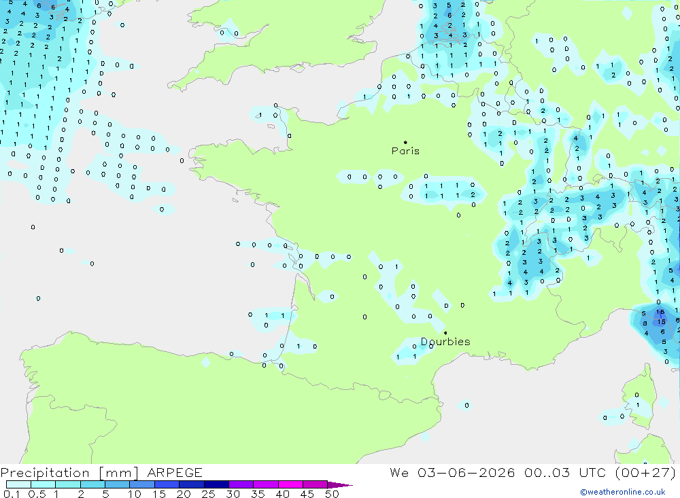
Task: Select the 2–5 mm legend color
Action: click(92, 484)
